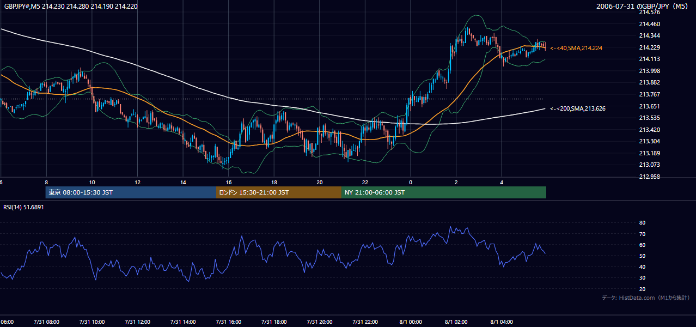The image size is (696, 327).
Task: Click the 213.073 price axis label
Action: click(649, 165)
